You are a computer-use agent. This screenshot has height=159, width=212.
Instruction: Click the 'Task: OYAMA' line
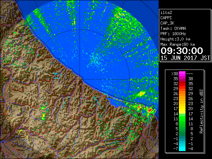tap(173, 28)
